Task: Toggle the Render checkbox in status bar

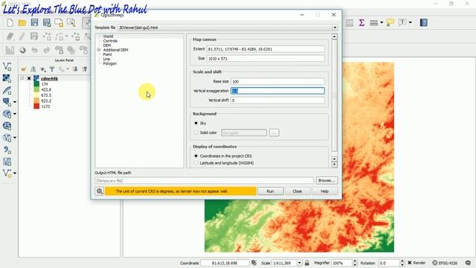Action: [410, 263]
